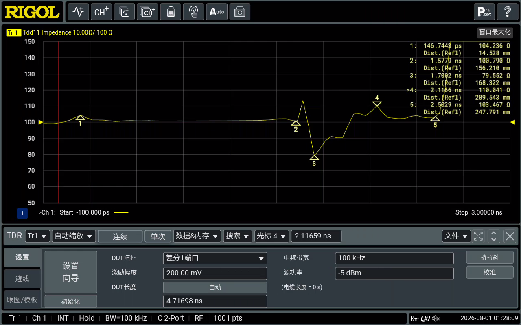Switch to the 迹线 tab
The image size is (521, 325).
[x=22, y=279]
